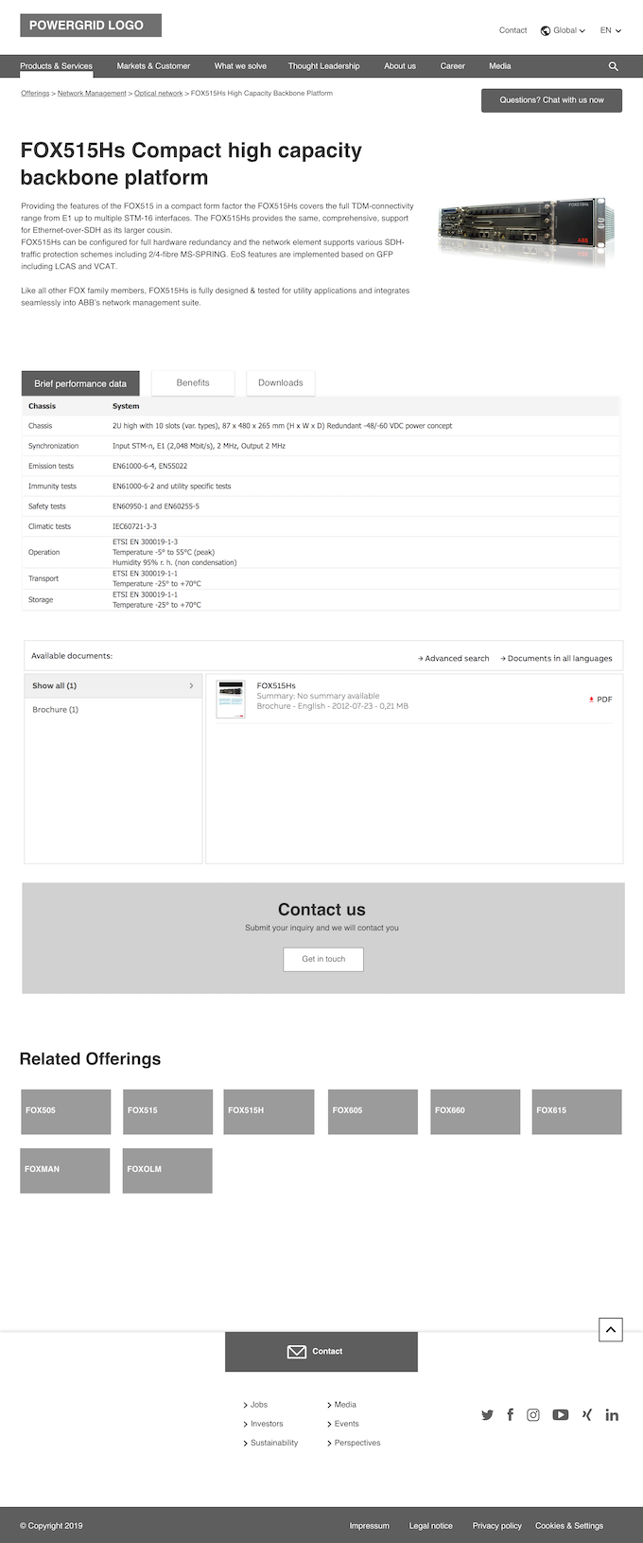Click the FOX515Hs product photo
Image resolution: width=643 pixels, height=1543 pixels.
click(527, 230)
